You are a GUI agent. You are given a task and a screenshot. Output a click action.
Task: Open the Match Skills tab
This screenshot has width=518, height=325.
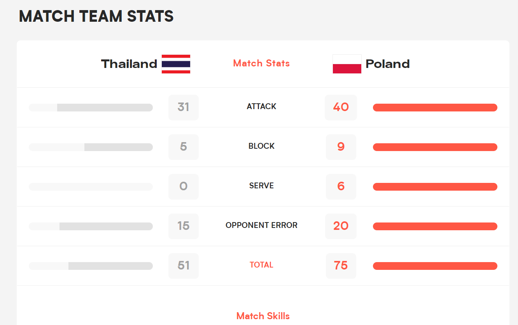tap(263, 316)
